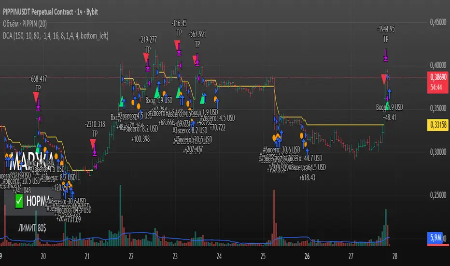Click the 0,45000 price axis value
The height and width of the screenshot is (266, 450).
[438, 22]
